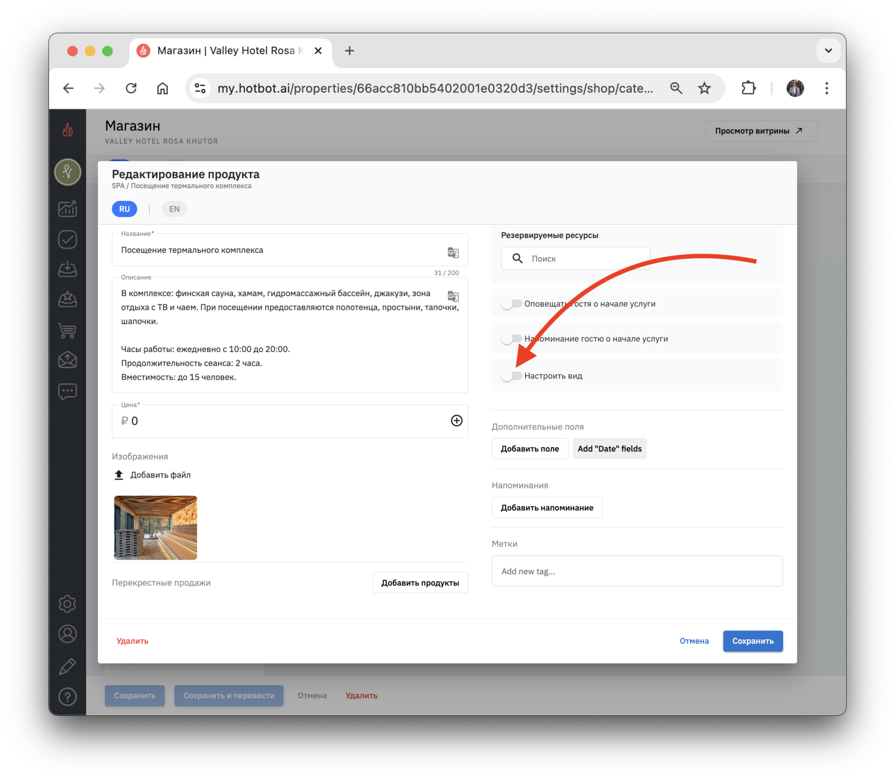The height and width of the screenshot is (780, 895).
Task: Switch to the RU language tab
Action: coord(125,209)
